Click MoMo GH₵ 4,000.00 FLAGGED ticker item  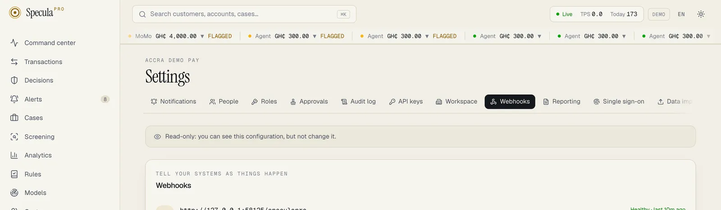[x=180, y=36]
